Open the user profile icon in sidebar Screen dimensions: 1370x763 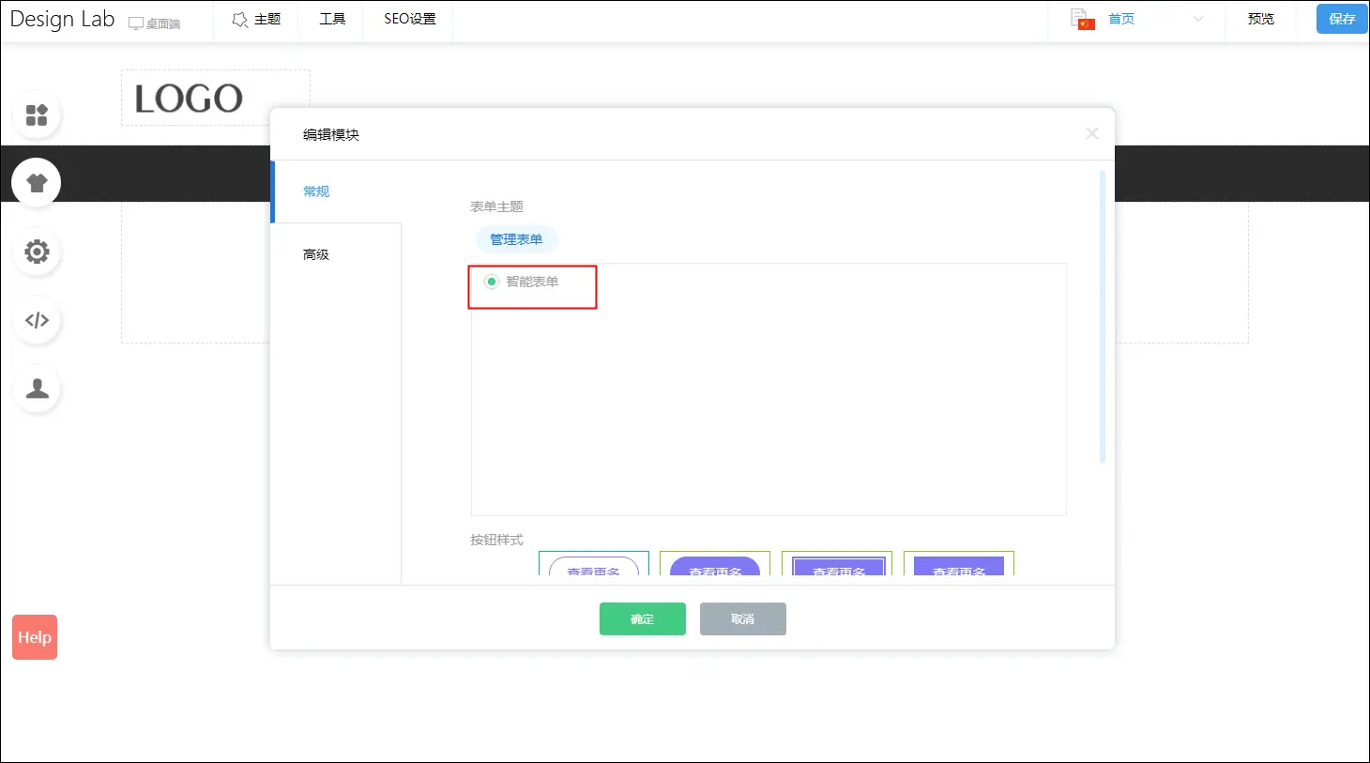point(37,389)
